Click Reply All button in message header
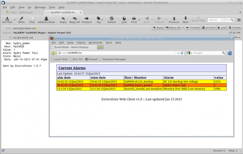243x154 pixels. tap(173, 27)
